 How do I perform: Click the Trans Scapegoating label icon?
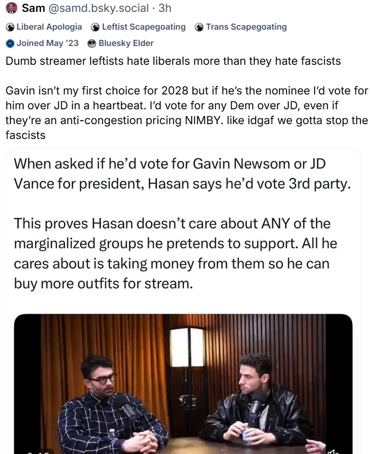tap(199, 27)
